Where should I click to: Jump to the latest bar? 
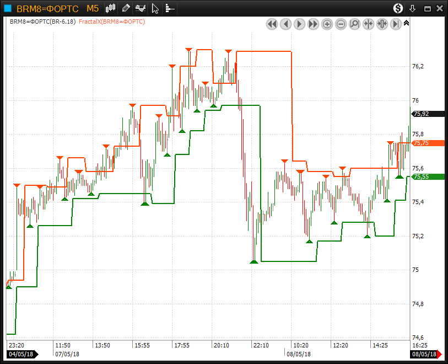point(396,24)
